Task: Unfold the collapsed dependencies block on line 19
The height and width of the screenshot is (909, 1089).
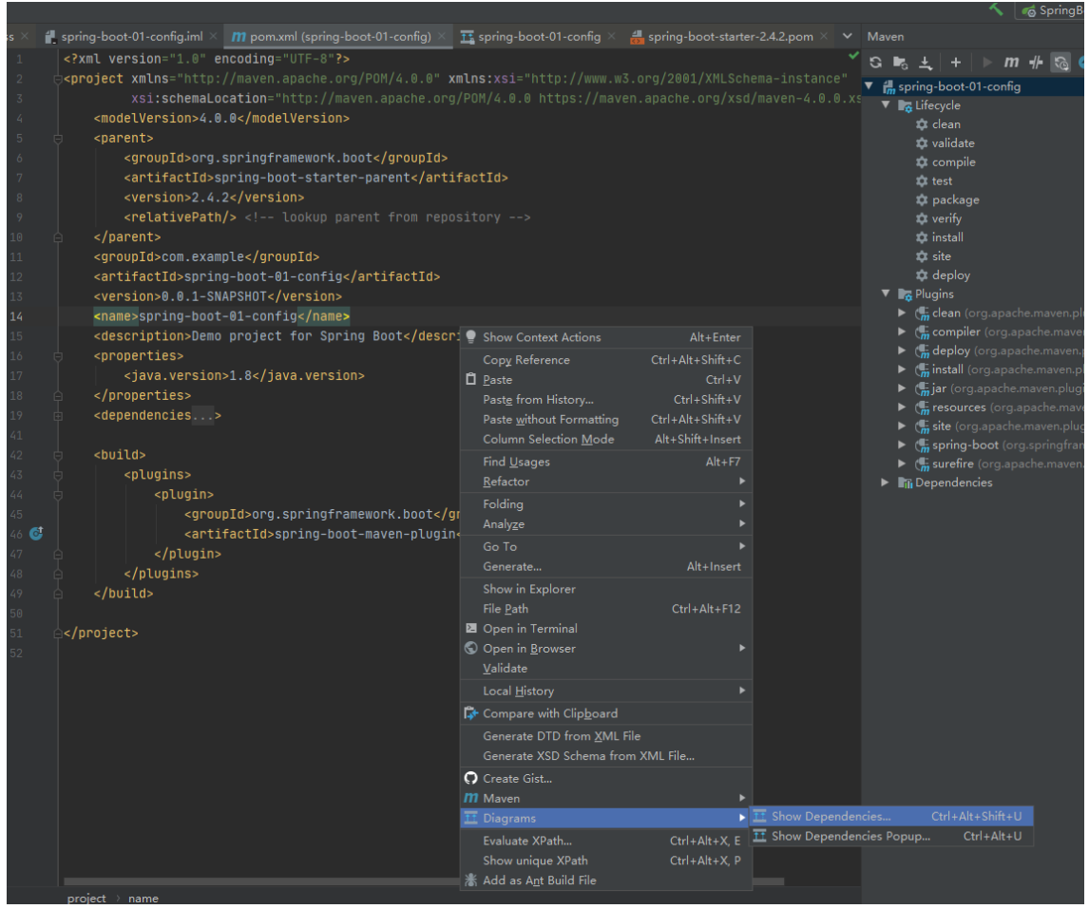Action: [58, 416]
